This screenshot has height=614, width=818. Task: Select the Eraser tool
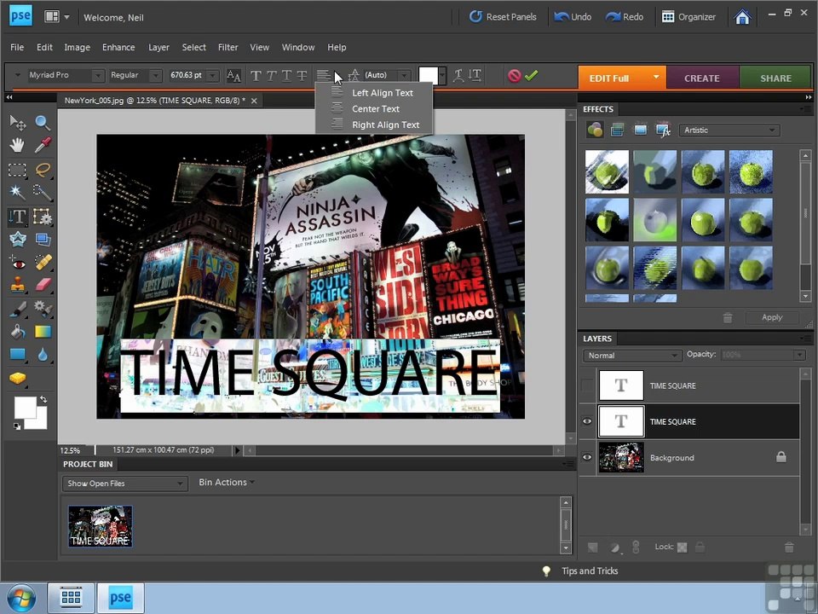43,285
